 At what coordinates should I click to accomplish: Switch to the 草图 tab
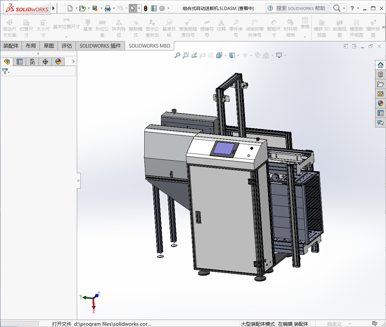49,46
